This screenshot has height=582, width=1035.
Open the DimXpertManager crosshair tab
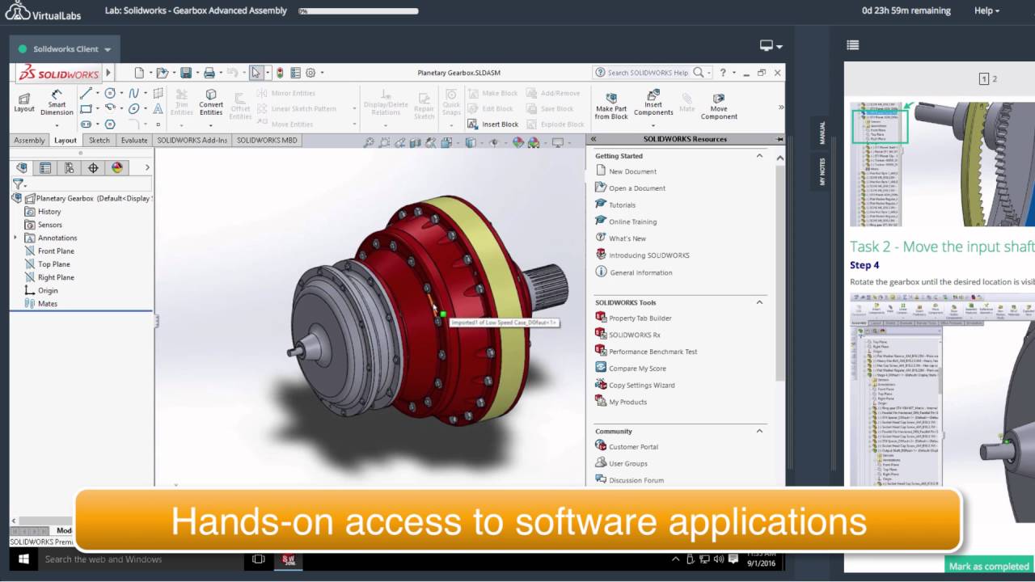point(93,168)
